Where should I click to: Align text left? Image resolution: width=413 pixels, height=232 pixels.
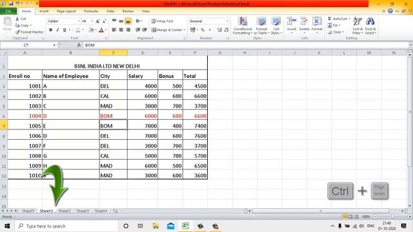pos(114,30)
